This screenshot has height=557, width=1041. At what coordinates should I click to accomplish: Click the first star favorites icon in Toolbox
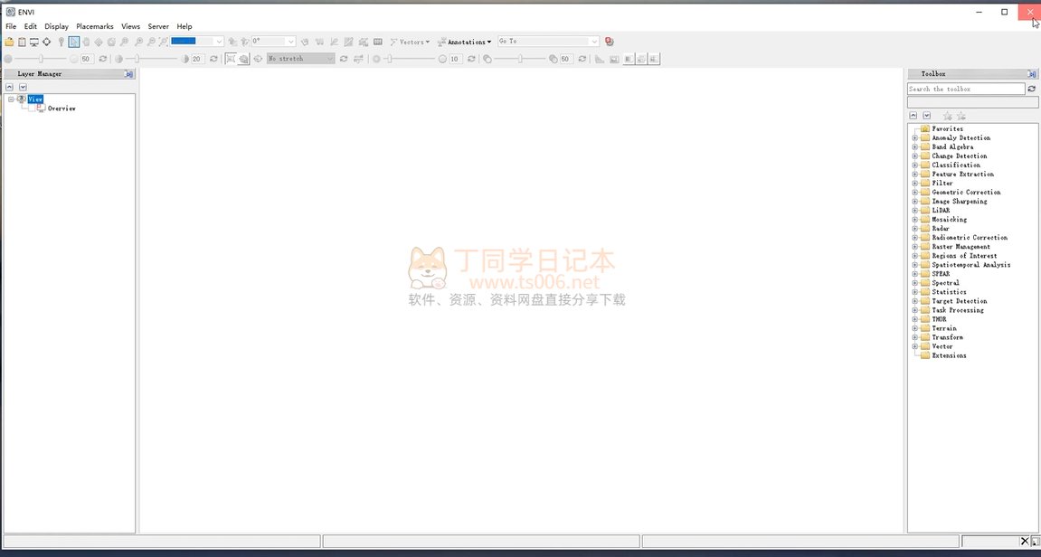tap(947, 116)
